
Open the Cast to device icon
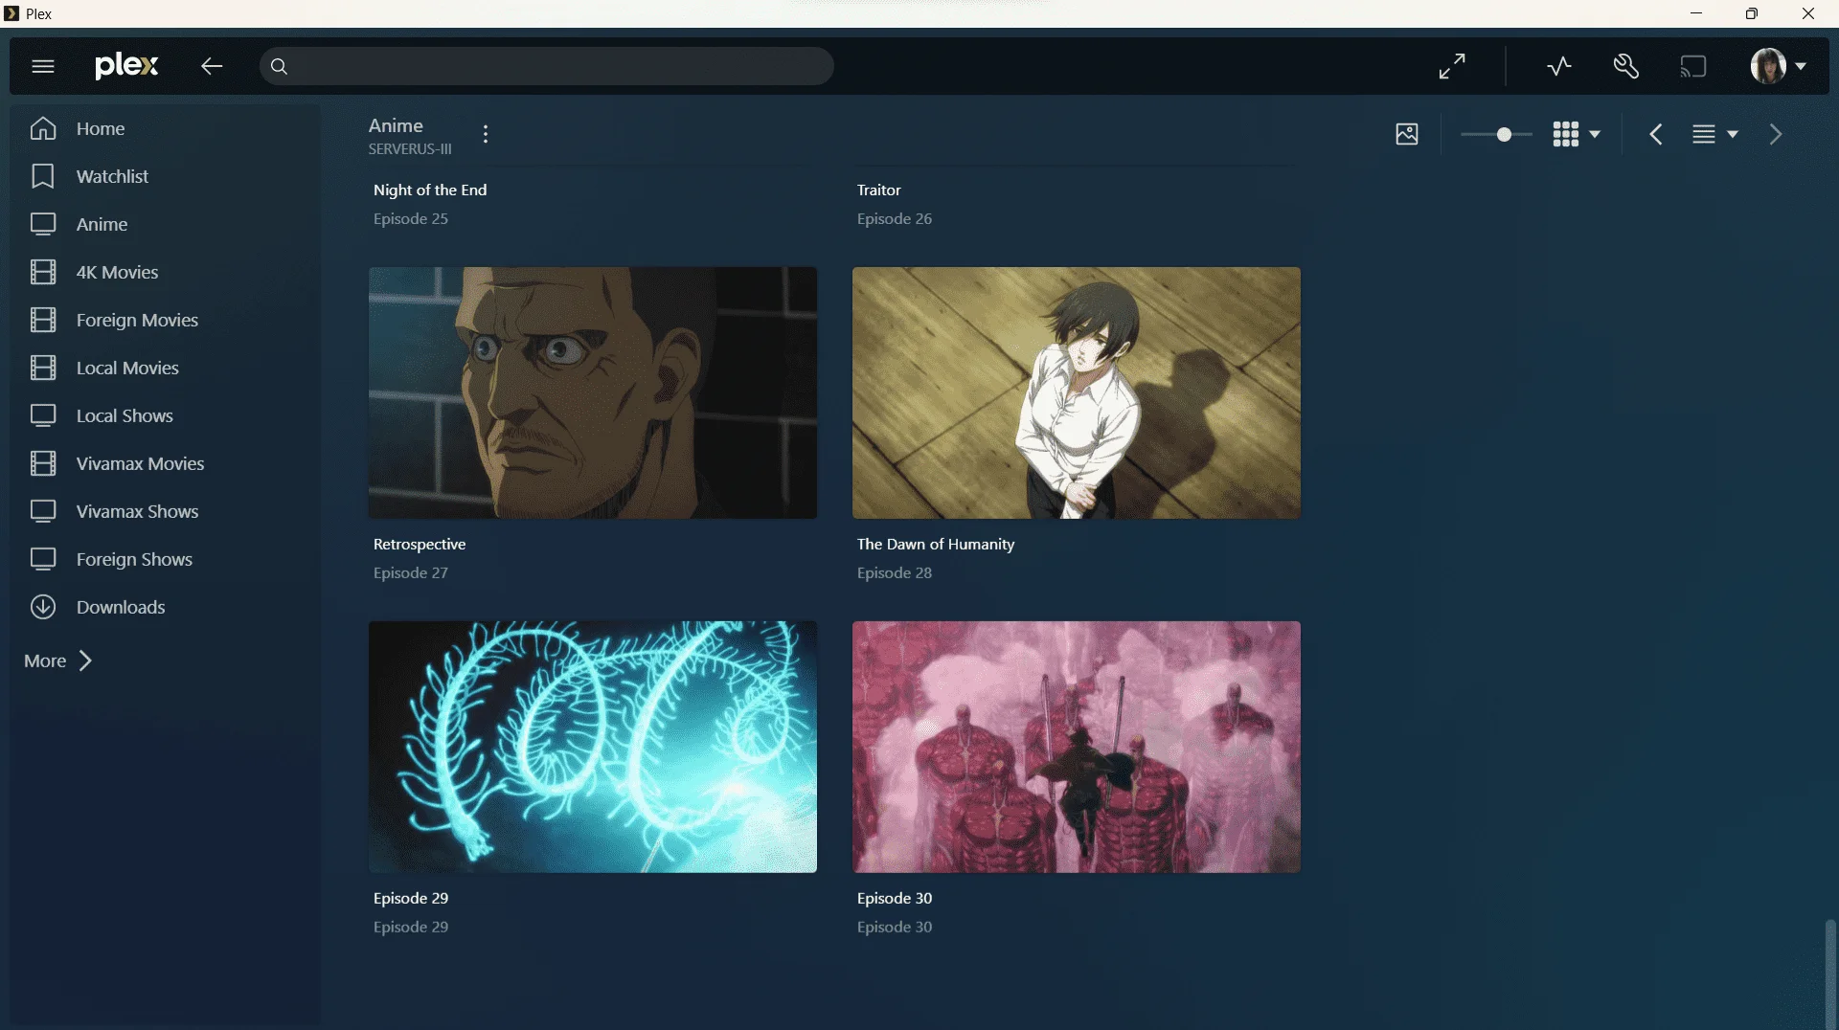1693,66
